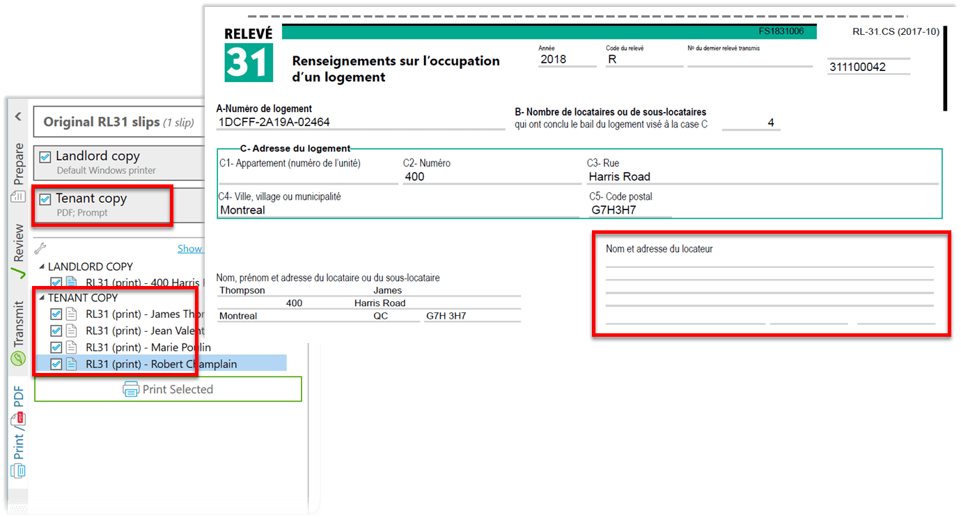Click the tenant postal code G7H 3H7
This screenshot has height=517, width=961.
(x=446, y=316)
